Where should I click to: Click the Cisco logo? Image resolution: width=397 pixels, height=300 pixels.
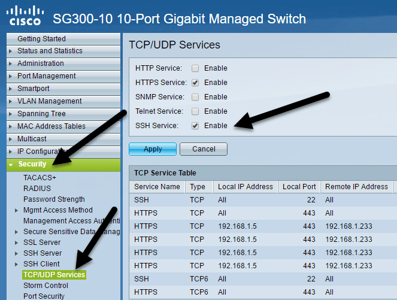coord(25,17)
